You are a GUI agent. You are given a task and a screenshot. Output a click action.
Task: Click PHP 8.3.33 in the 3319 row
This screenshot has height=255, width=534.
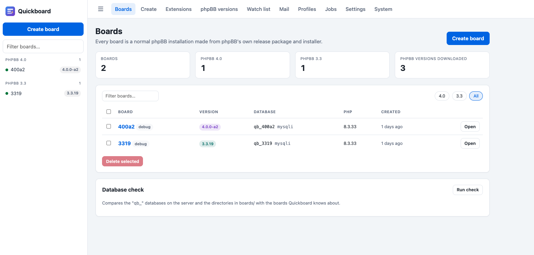point(350,144)
